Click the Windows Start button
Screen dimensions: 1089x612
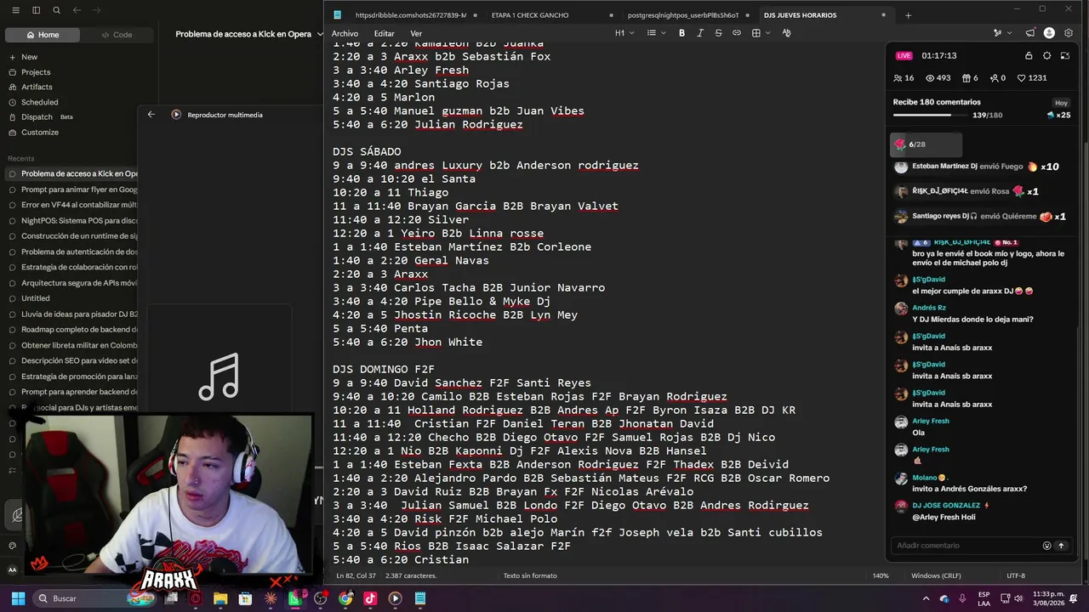point(18,598)
